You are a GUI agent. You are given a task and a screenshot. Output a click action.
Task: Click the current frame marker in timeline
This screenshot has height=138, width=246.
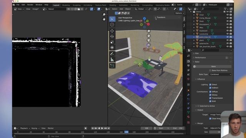click(126, 132)
